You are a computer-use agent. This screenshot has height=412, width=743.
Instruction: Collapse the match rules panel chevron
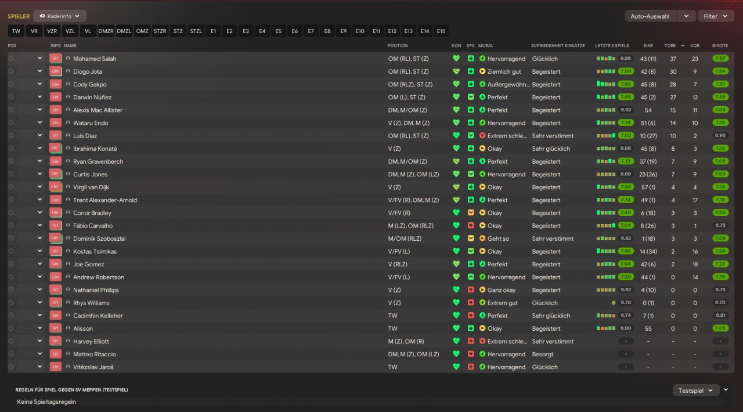(726, 390)
